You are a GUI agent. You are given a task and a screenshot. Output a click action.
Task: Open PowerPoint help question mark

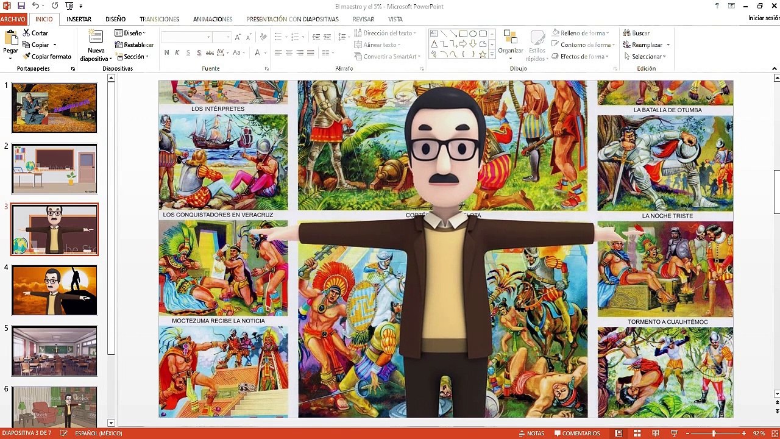point(717,6)
